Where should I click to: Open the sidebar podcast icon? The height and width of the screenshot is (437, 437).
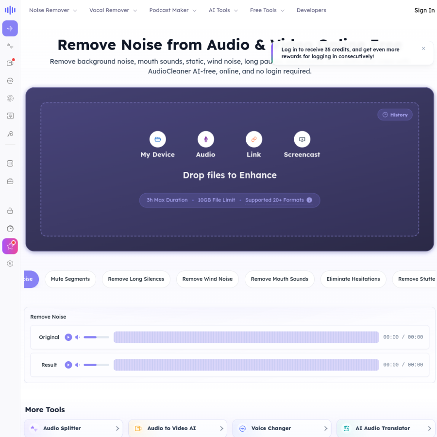tap(10, 99)
